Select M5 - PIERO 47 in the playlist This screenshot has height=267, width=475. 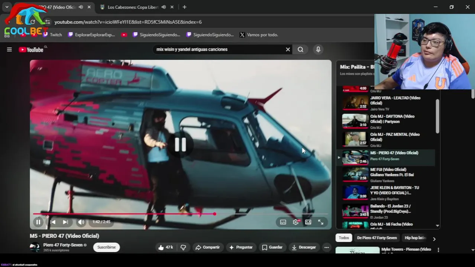[386, 158]
